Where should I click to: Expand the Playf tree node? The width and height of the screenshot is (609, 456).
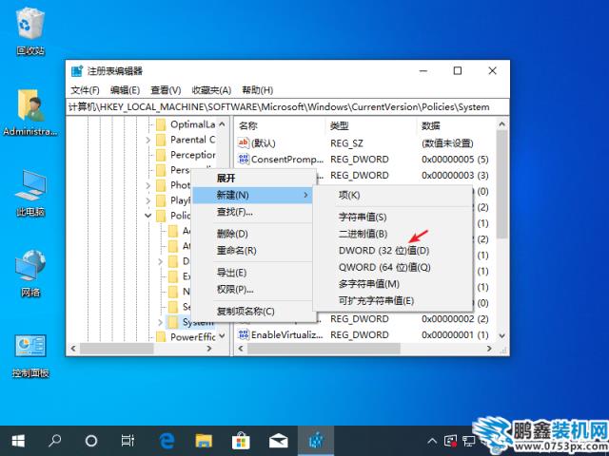pos(148,200)
